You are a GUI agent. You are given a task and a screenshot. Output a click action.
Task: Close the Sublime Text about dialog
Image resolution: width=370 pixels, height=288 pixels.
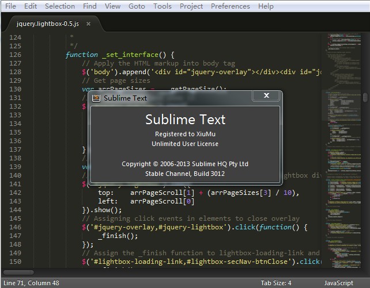tap(266, 95)
